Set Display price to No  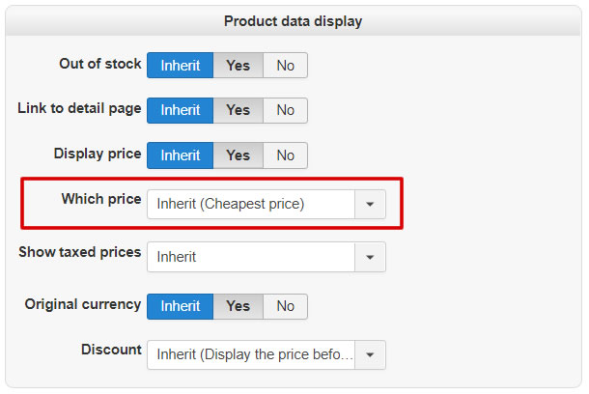[x=285, y=155]
